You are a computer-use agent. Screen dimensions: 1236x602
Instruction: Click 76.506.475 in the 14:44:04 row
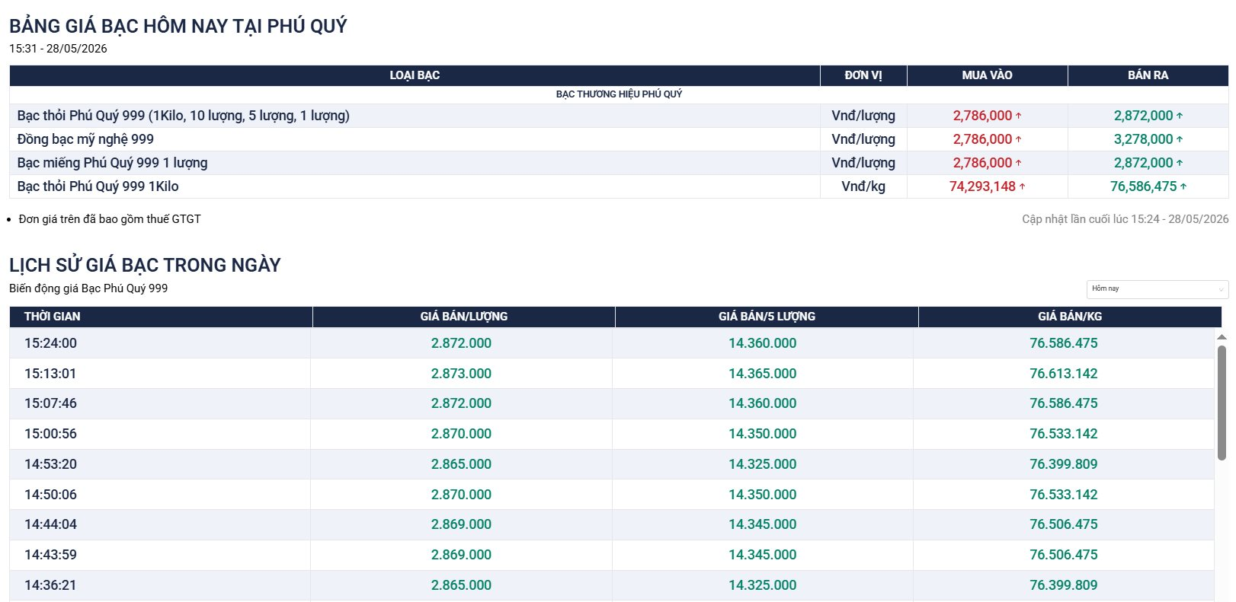point(1064,524)
